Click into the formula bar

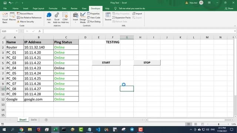tap(138, 31)
